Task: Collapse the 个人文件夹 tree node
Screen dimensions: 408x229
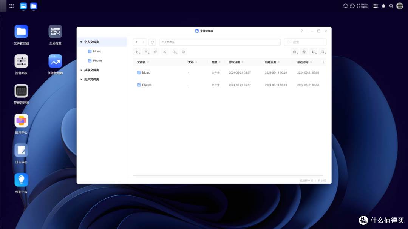Action: [x=81, y=42]
